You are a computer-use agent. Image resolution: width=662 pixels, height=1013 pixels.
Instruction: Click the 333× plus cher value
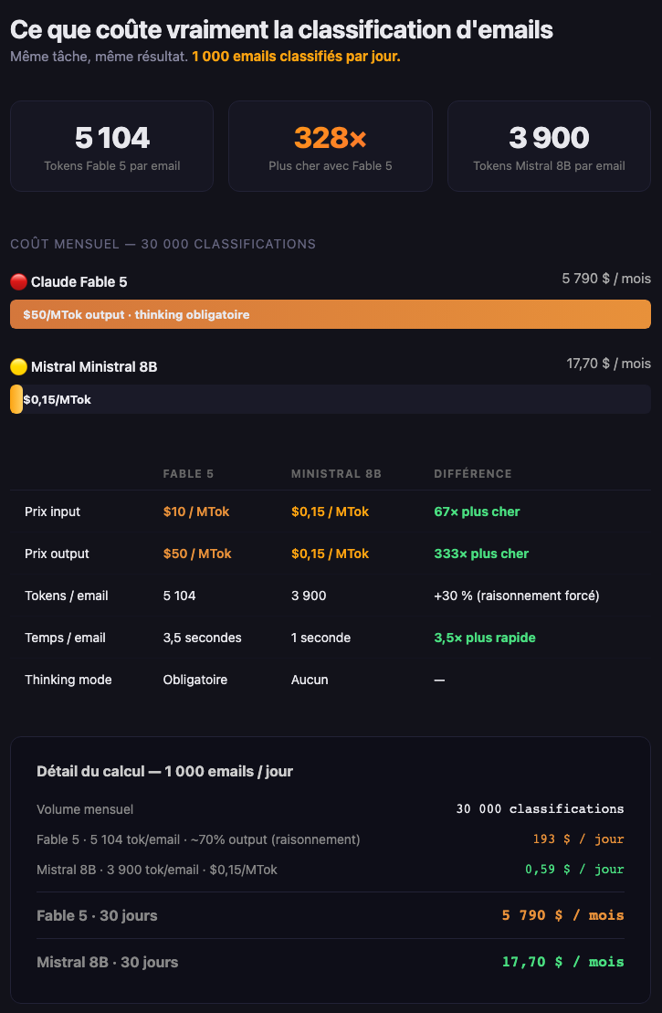tap(481, 554)
